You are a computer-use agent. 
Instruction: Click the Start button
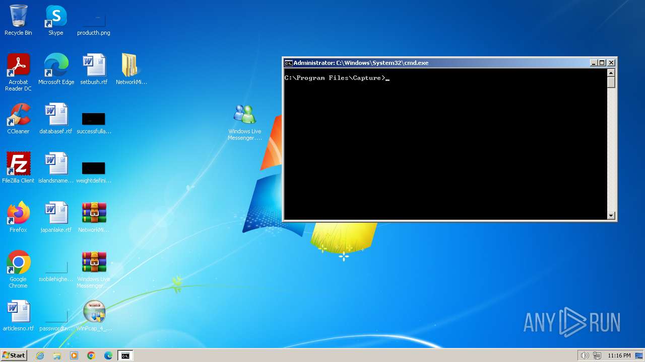point(14,355)
